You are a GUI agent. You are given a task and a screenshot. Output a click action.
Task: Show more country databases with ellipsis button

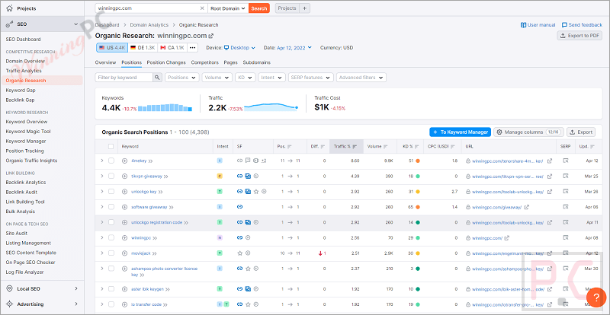[193, 48]
